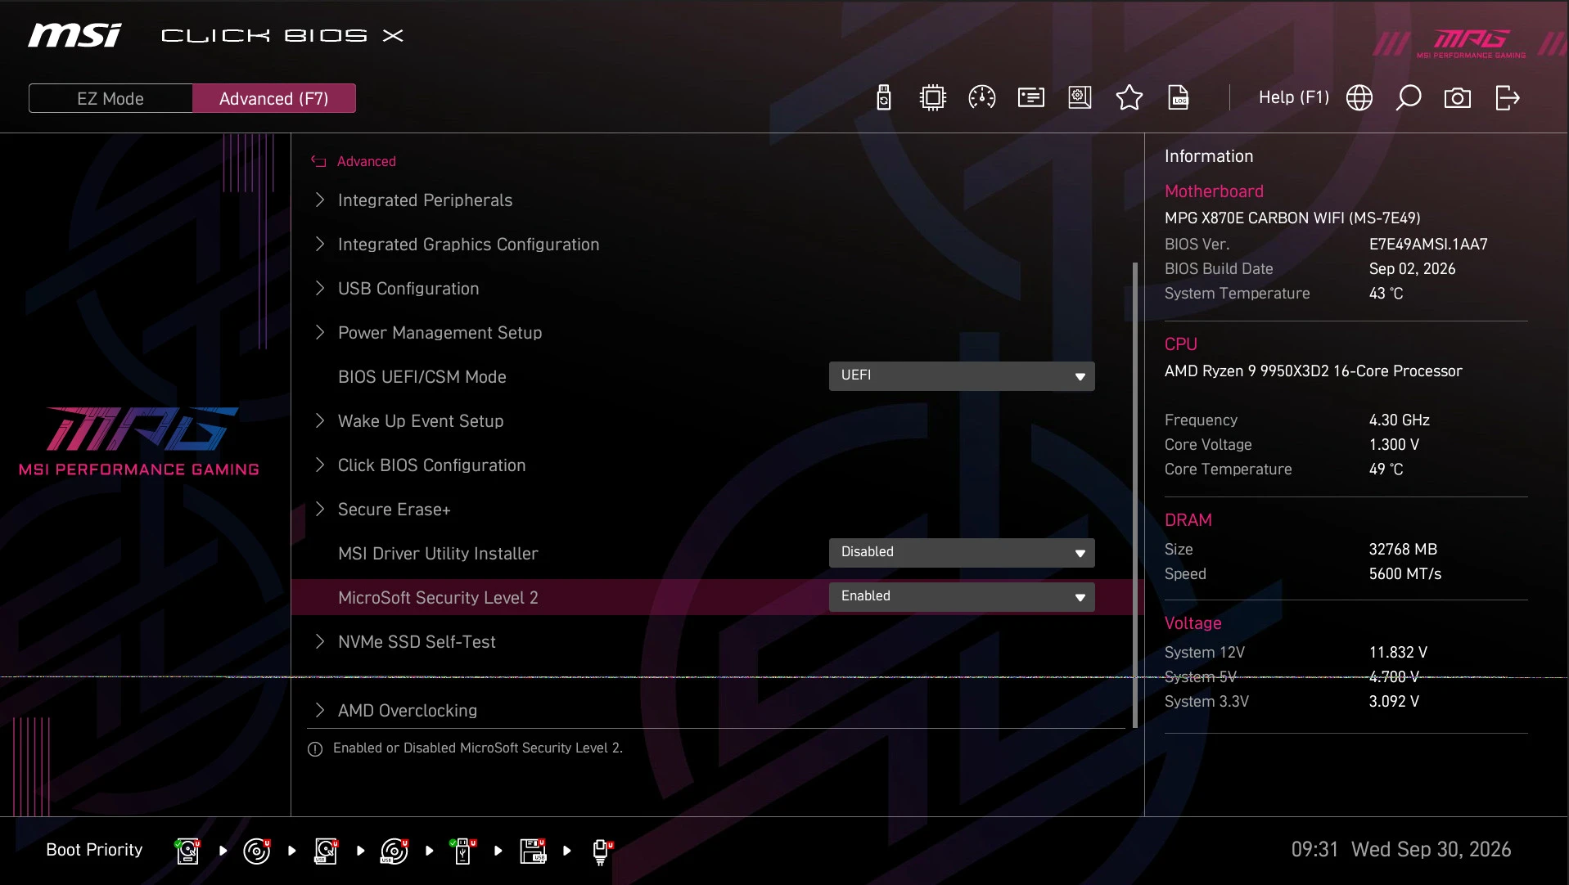This screenshot has width=1569, height=885.
Task: Open the M-Flash USB update icon
Action: click(883, 98)
